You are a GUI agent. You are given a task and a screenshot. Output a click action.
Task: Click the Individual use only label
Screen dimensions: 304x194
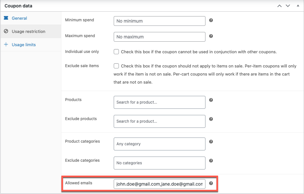82,52
